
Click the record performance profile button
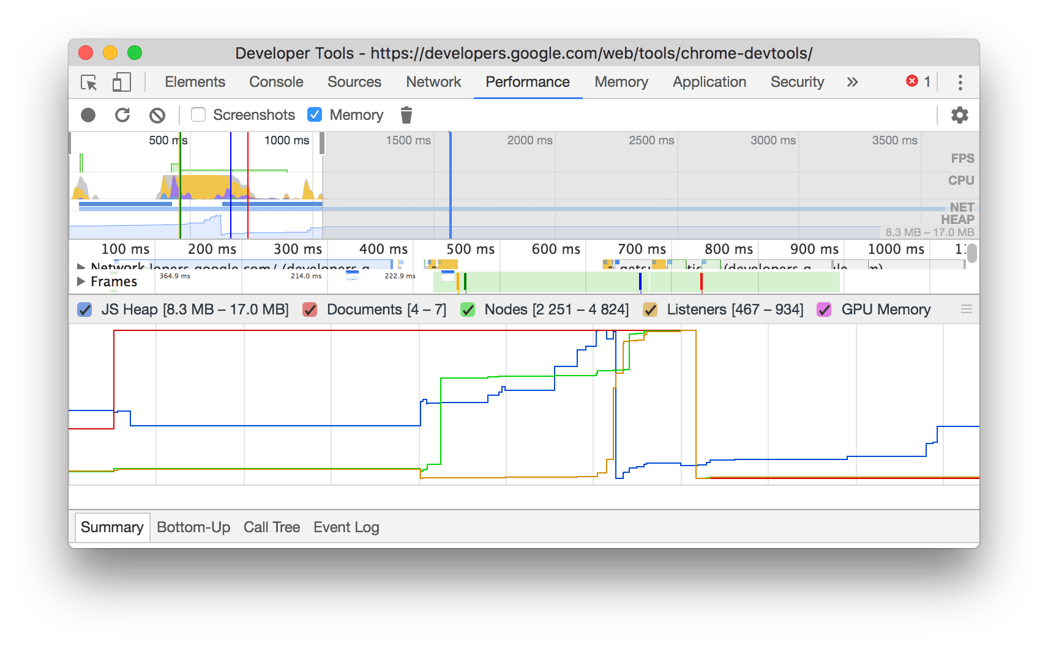coord(88,114)
